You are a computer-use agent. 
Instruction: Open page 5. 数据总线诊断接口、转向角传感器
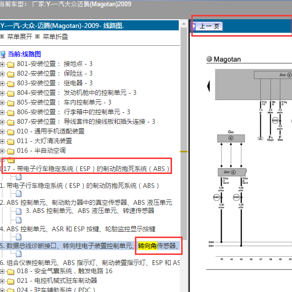[x=90, y=246]
